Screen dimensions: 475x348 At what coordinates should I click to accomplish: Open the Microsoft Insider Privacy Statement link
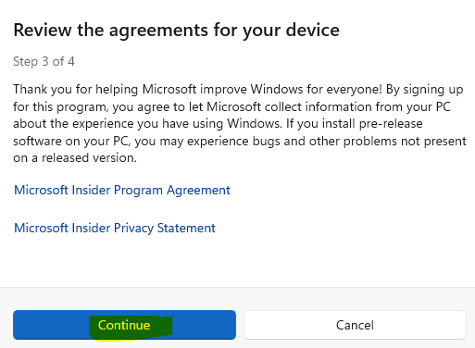(115, 229)
